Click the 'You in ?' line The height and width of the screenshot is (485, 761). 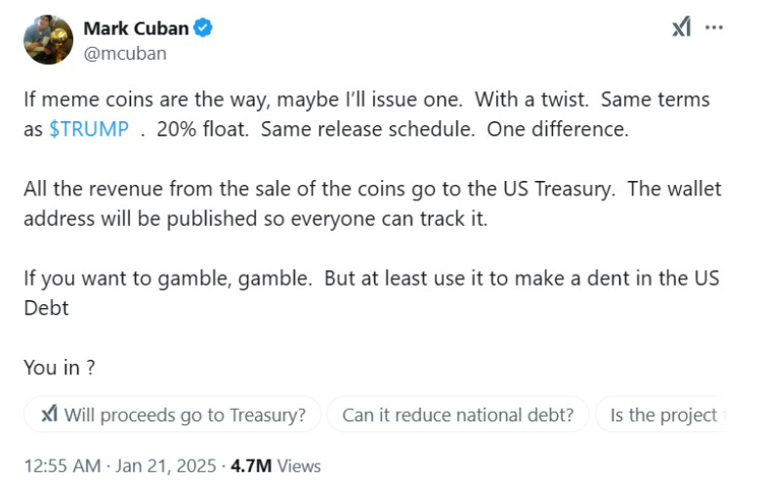59,368
